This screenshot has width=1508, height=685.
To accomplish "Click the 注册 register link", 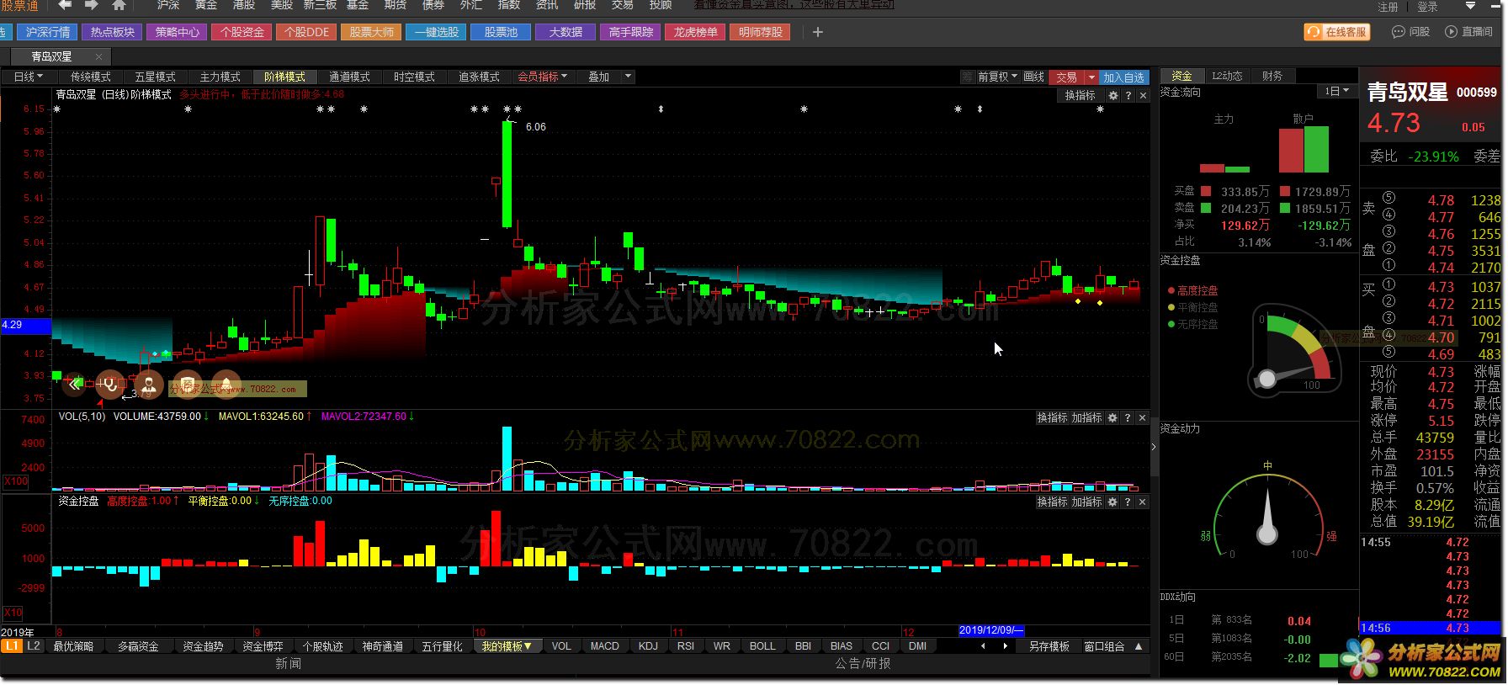I will (x=1388, y=7).
